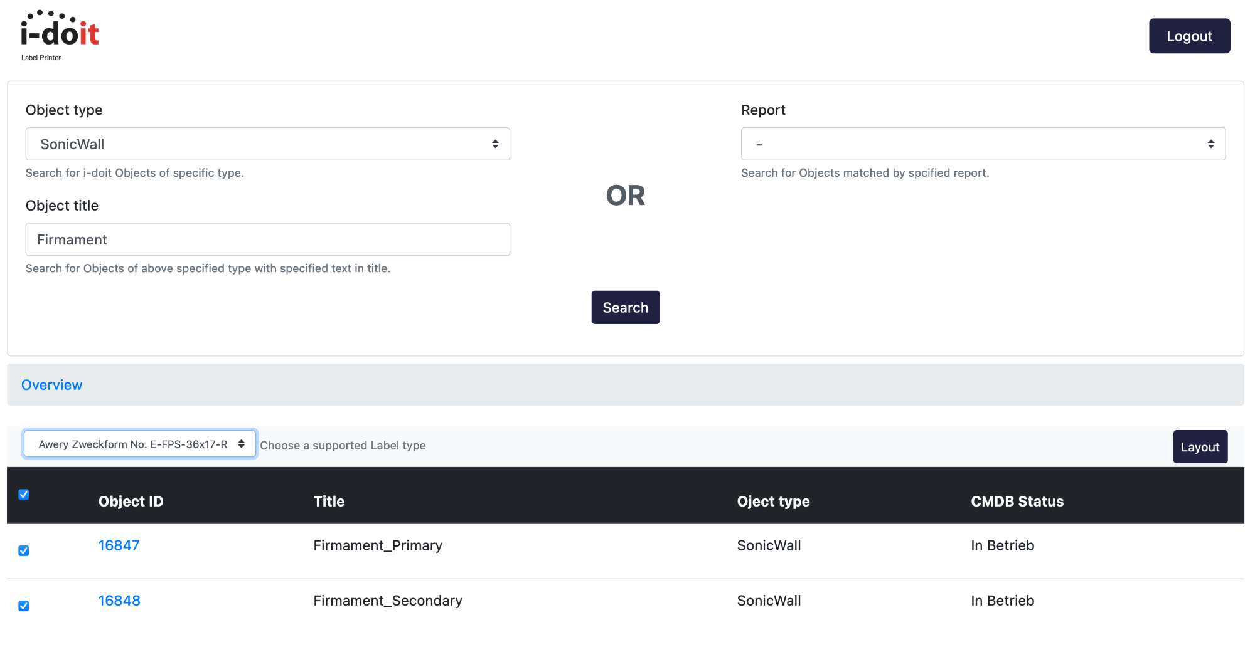Click SonicWall type cell in Firmament_Primary row
The height and width of the screenshot is (667, 1255).
point(769,545)
